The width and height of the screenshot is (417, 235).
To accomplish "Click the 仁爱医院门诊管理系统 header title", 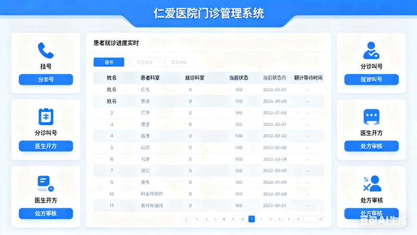I will tap(209, 13).
